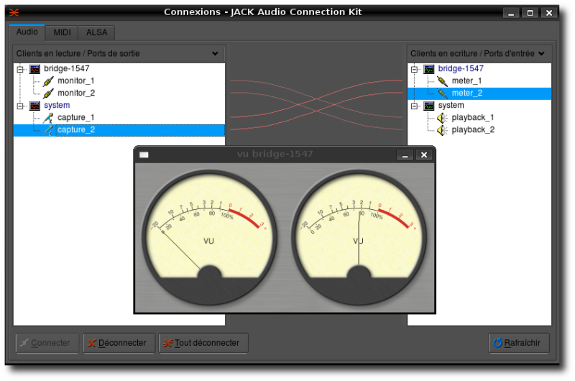Image resolution: width=575 pixels, height=381 pixels.
Task: Collapse system in the output ports tree
Action: 20,106
